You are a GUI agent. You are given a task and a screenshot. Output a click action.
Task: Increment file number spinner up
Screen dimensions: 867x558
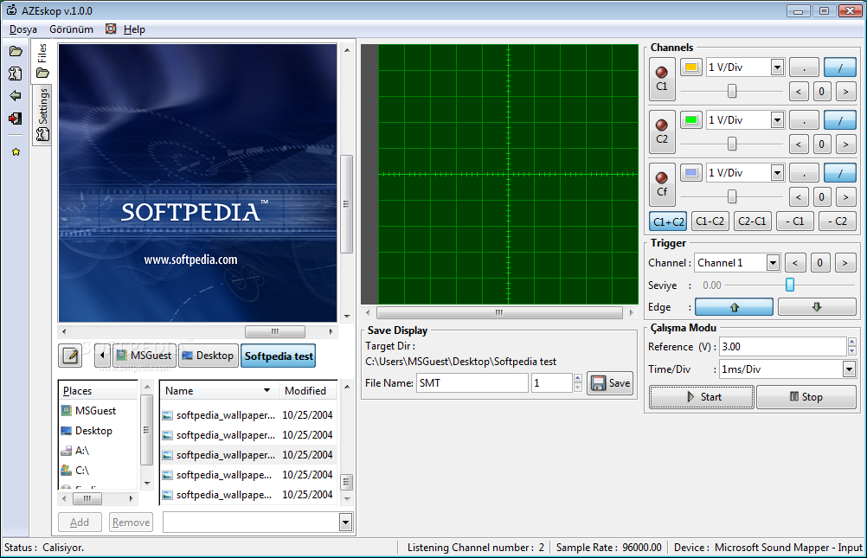click(x=578, y=378)
